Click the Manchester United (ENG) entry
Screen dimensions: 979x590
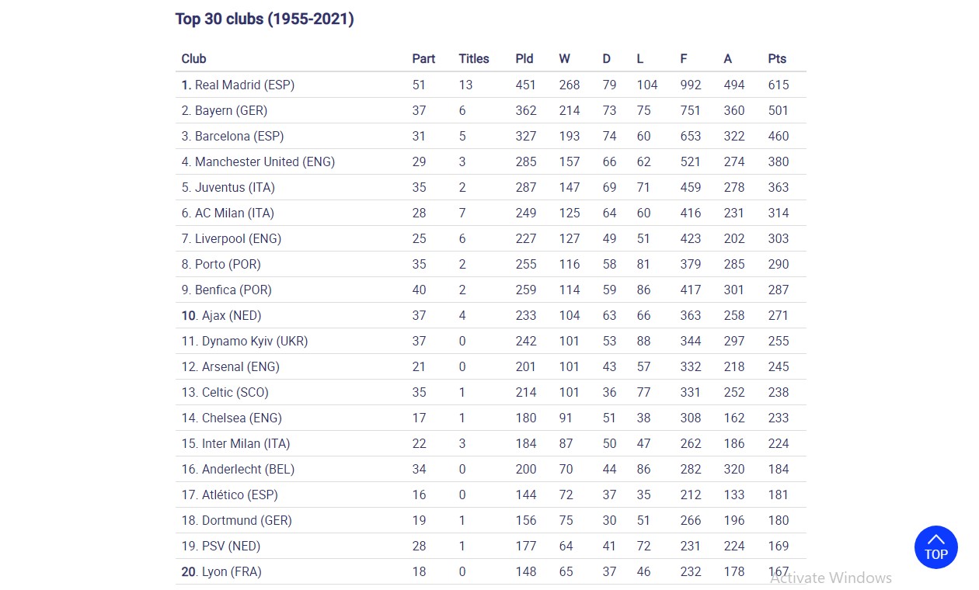[264, 161]
